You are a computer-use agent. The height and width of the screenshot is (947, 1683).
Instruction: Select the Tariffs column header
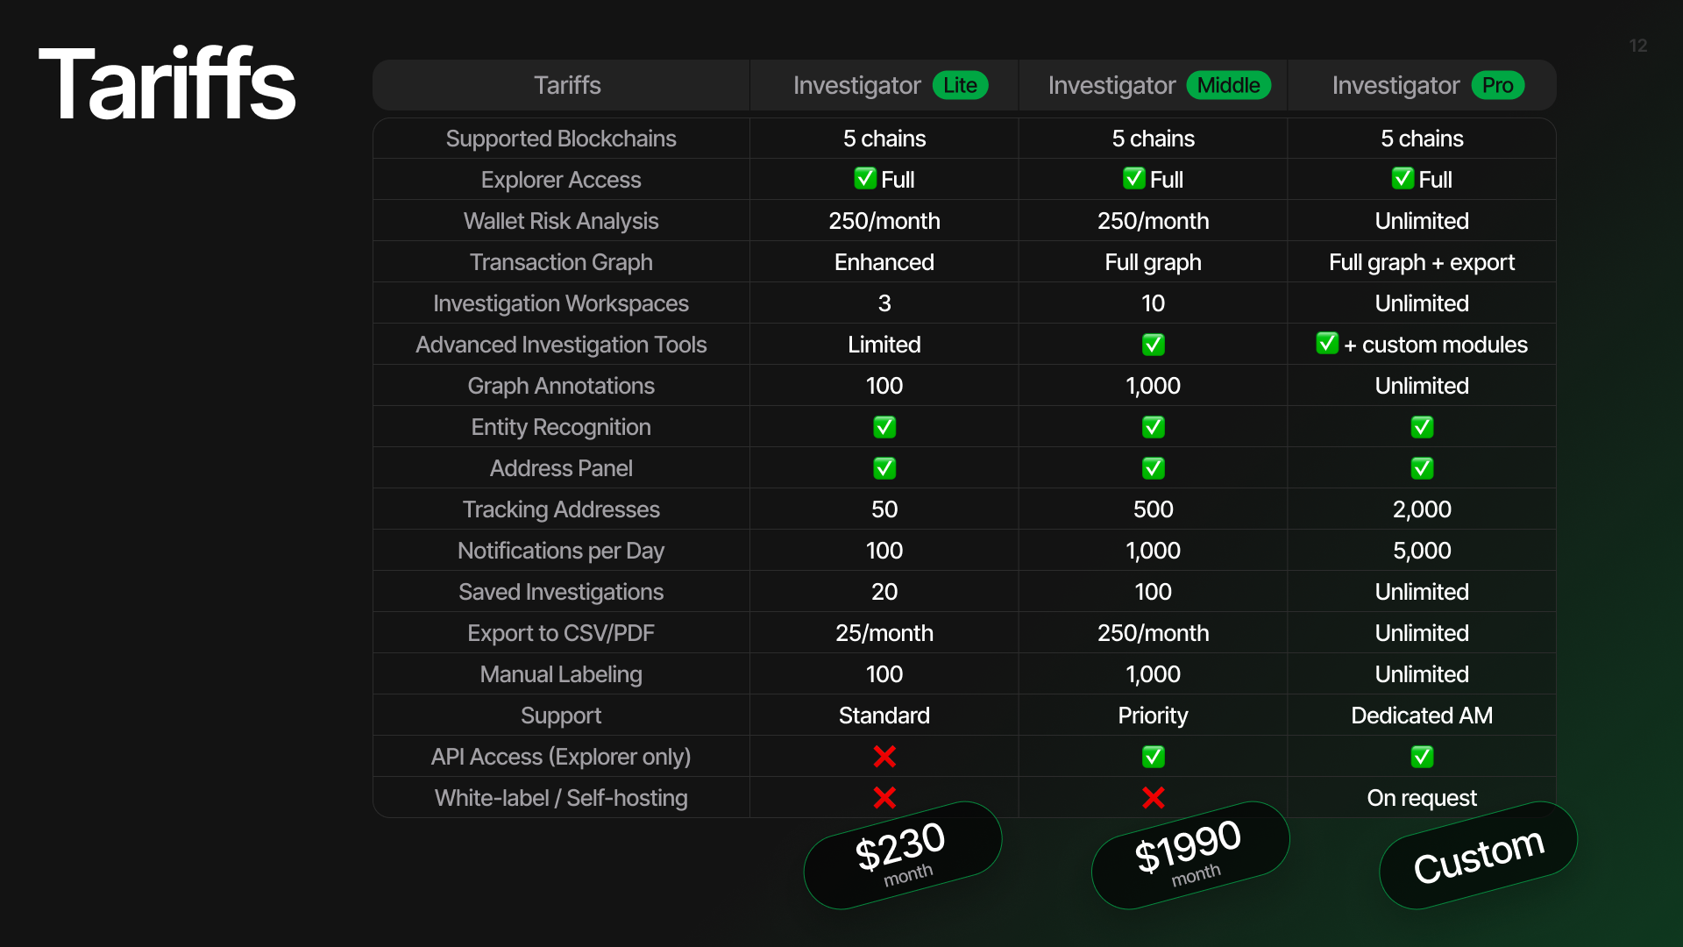point(567,85)
